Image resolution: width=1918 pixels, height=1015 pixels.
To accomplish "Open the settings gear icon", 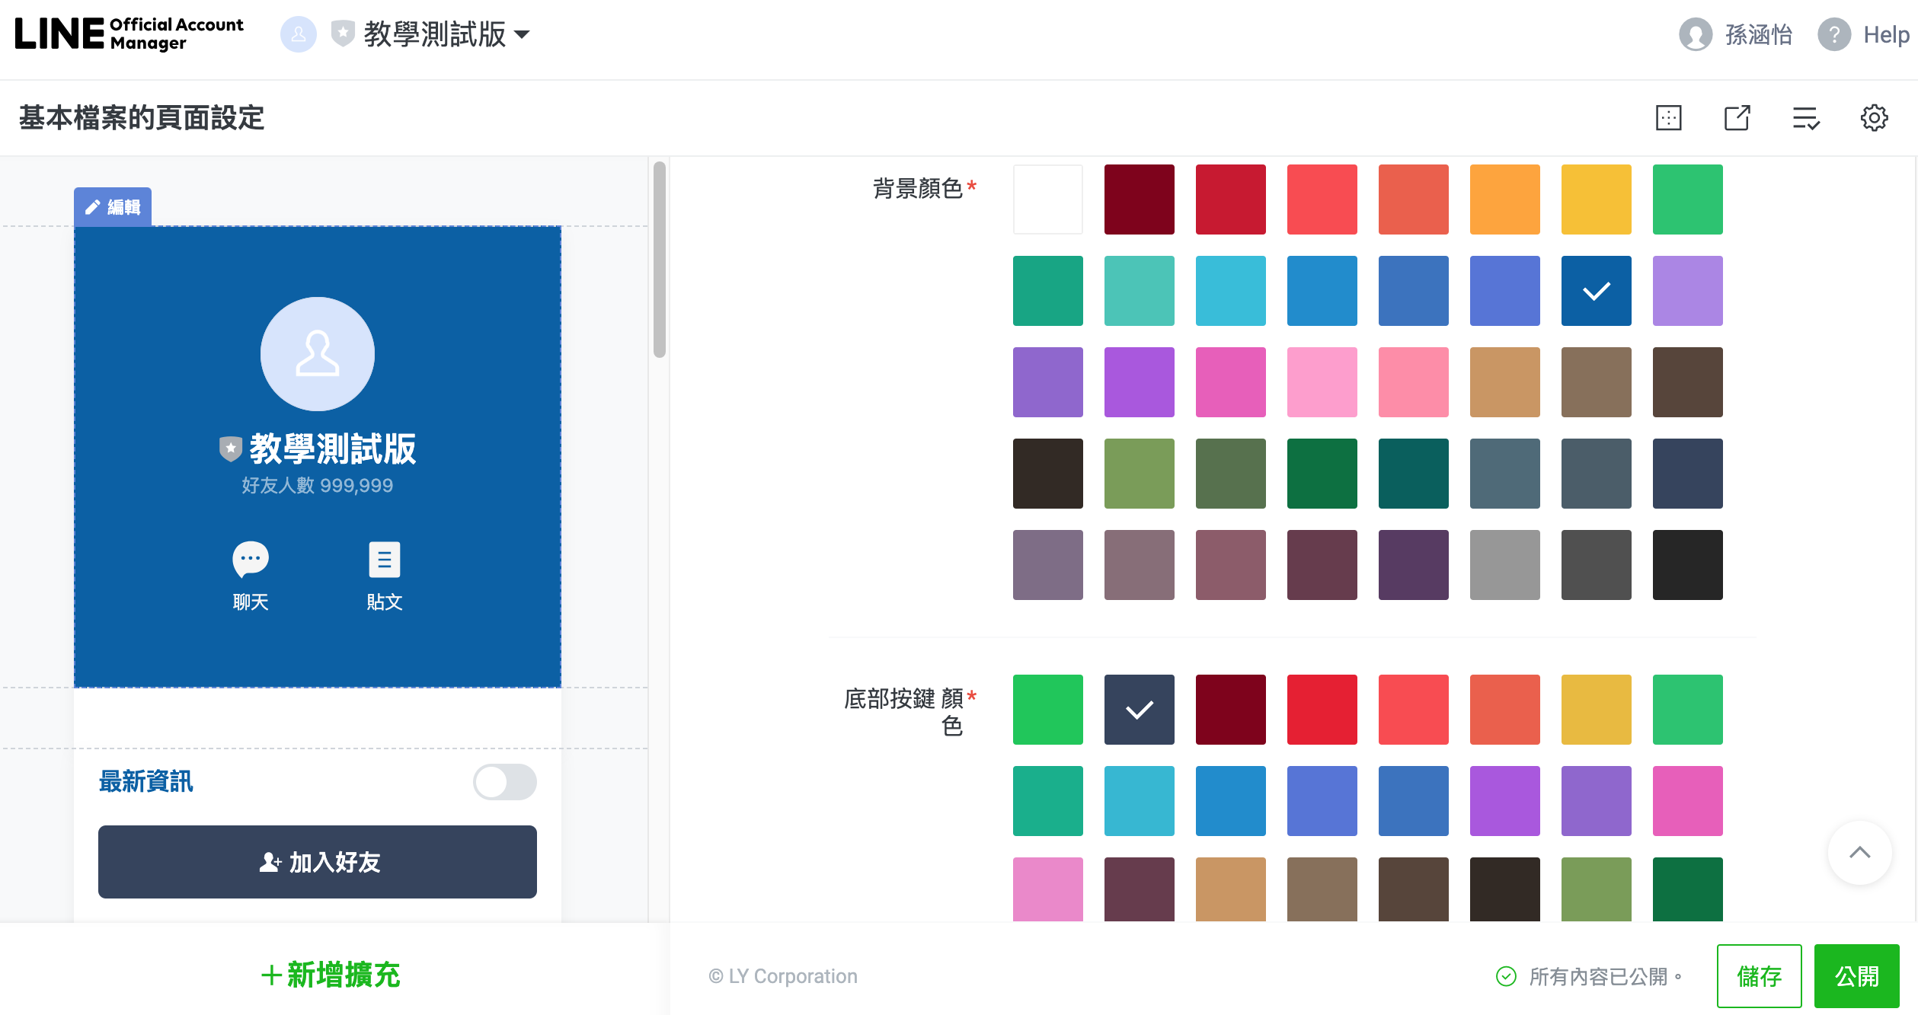I will point(1875,118).
